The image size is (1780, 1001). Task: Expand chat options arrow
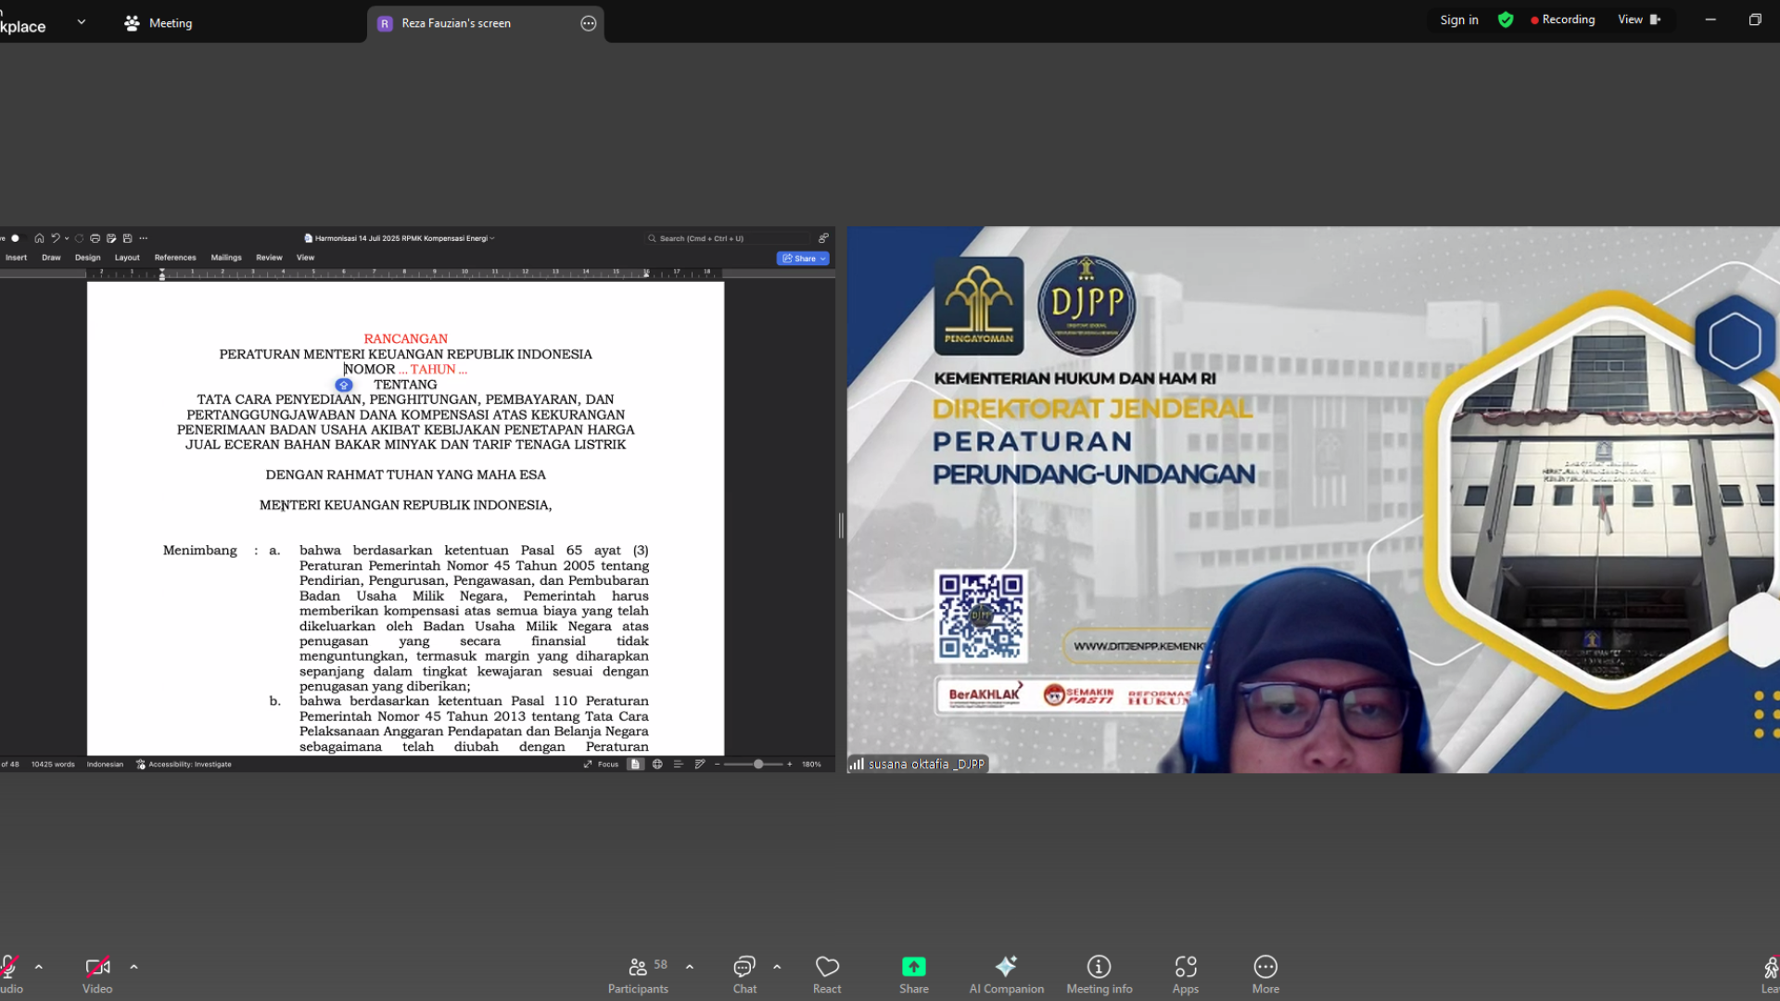coord(777,967)
